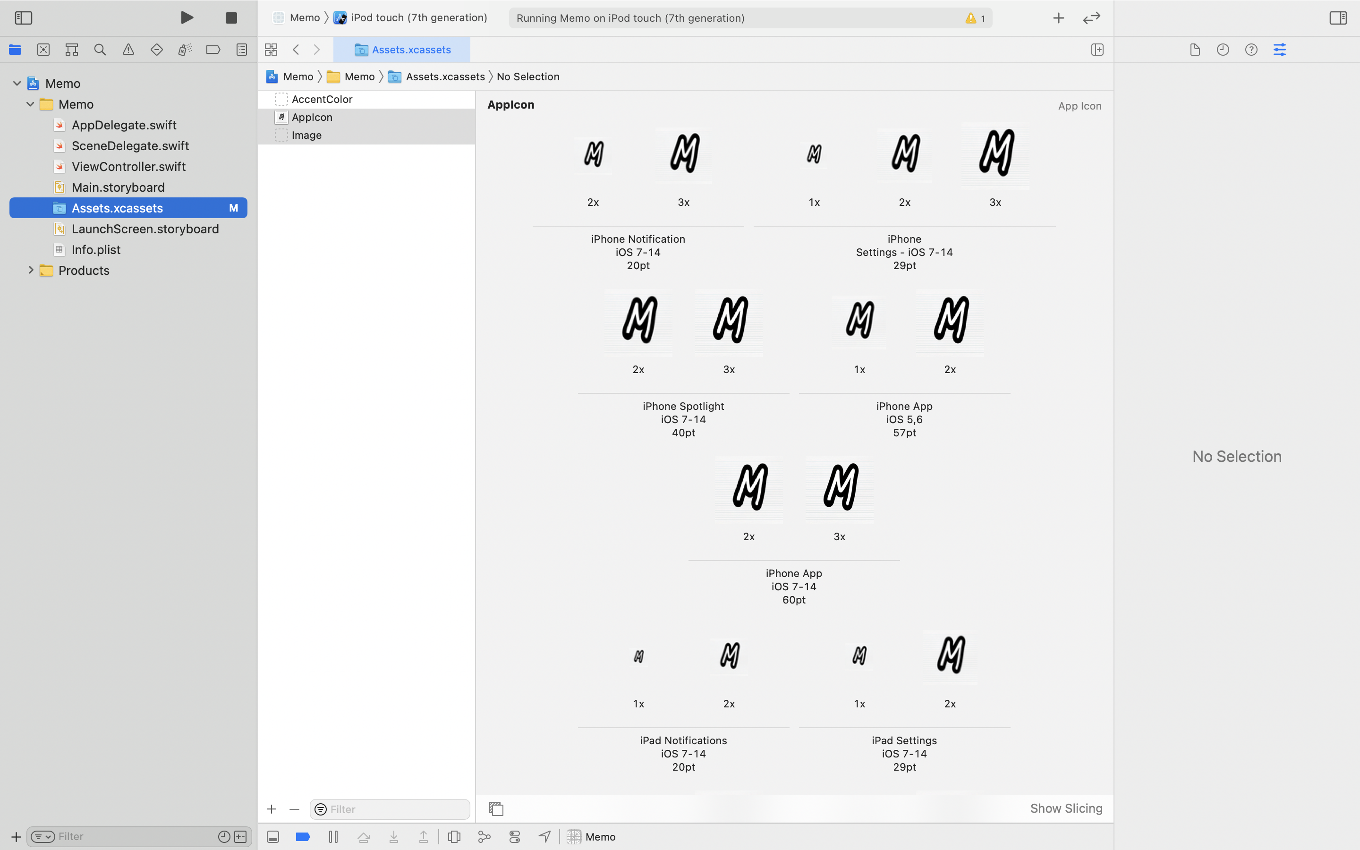Click the Debug View Hierarchy icon
The width and height of the screenshot is (1360, 850).
454,836
